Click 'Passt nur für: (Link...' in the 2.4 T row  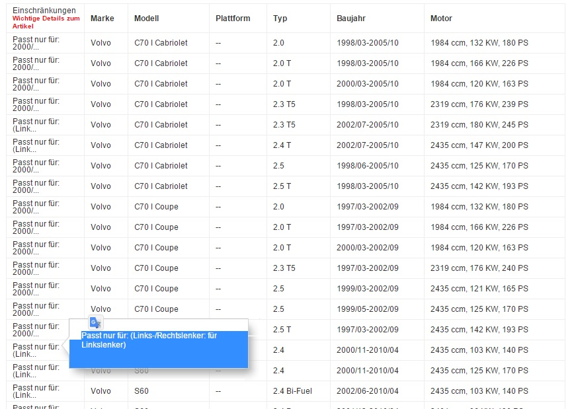tap(36, 146)
